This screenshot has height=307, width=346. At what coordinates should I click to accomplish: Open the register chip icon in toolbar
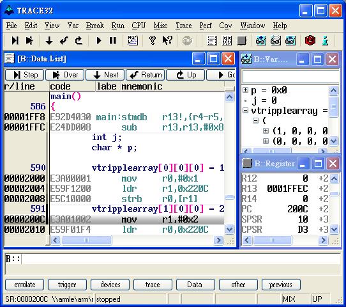242,41
